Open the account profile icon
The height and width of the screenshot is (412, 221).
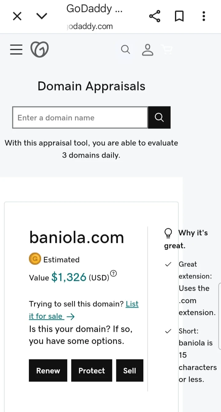148,49
